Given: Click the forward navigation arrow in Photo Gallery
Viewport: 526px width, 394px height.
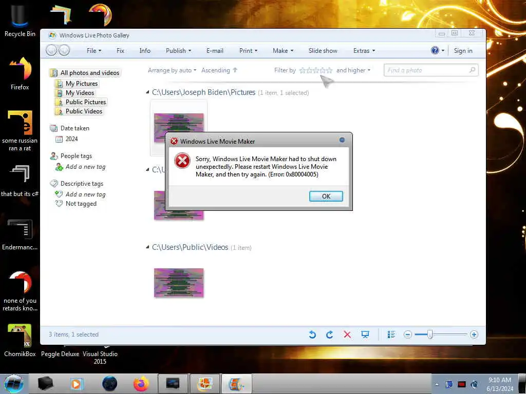Looking at the screenshot, I should coord(64,50).
